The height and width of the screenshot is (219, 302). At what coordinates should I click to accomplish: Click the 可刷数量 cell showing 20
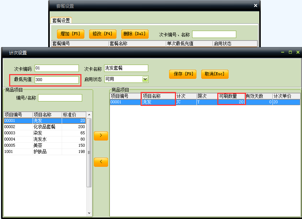(x=231, y=102)
